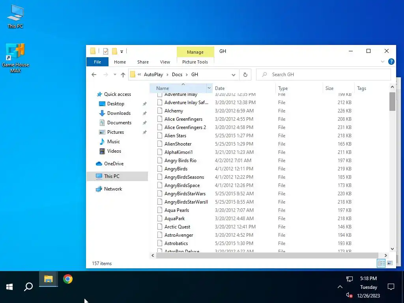Image resolution: width=404 pixels, height=303 pixels.
Task: Open the Recent locations dropdown
Action: pos(115,75)
